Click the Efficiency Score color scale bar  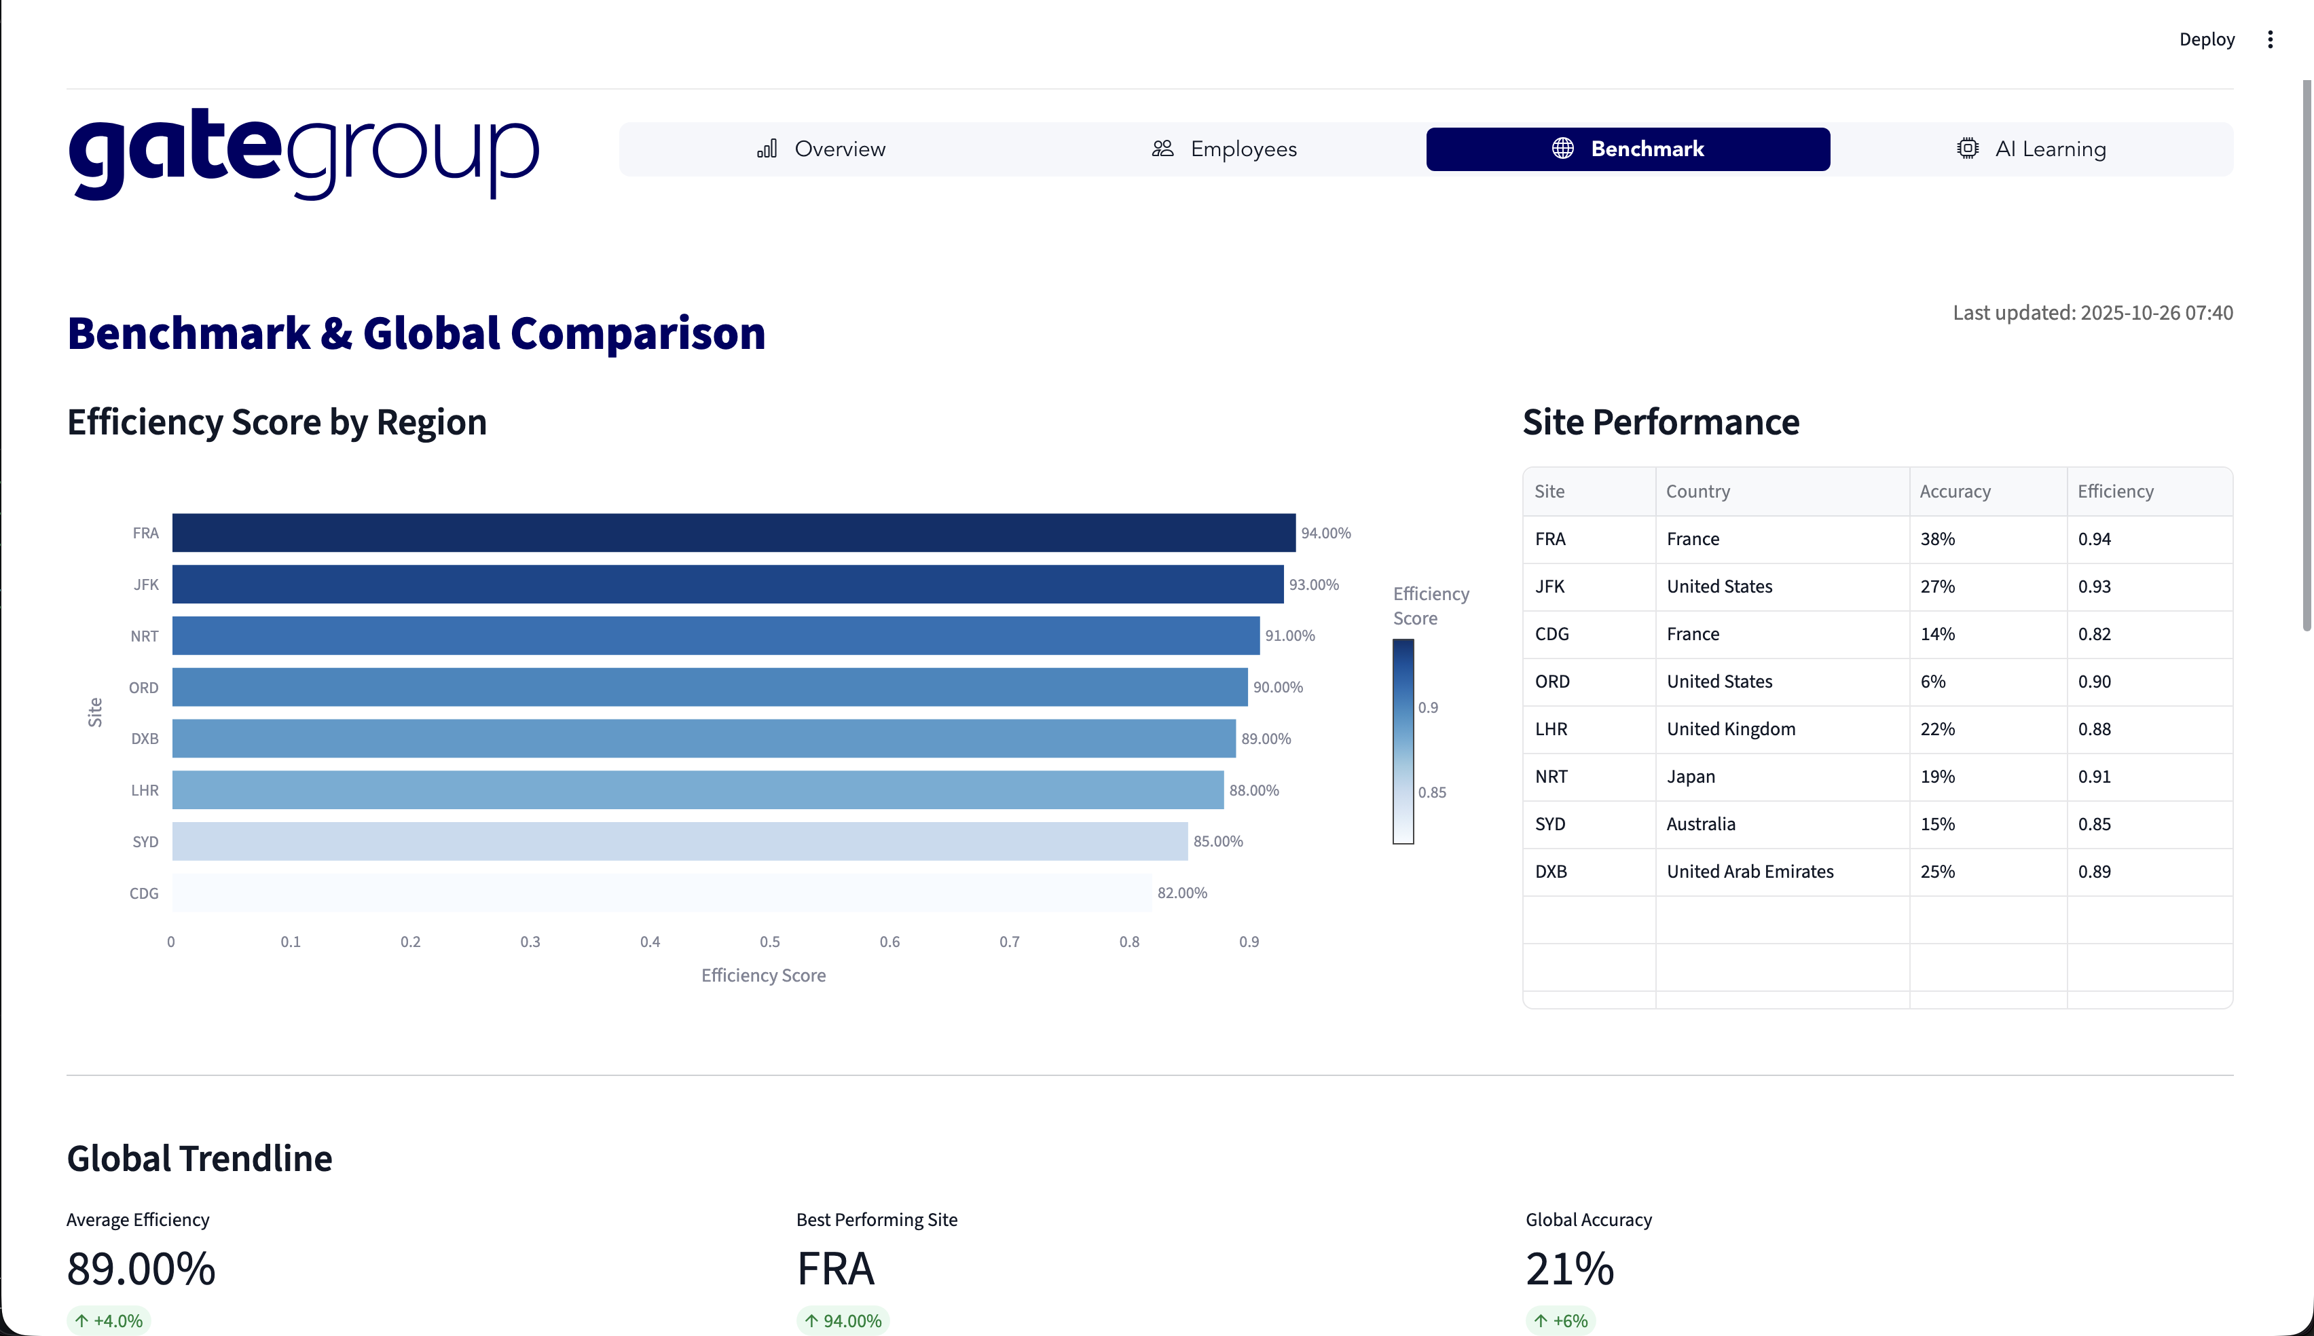click(1403, 741)
